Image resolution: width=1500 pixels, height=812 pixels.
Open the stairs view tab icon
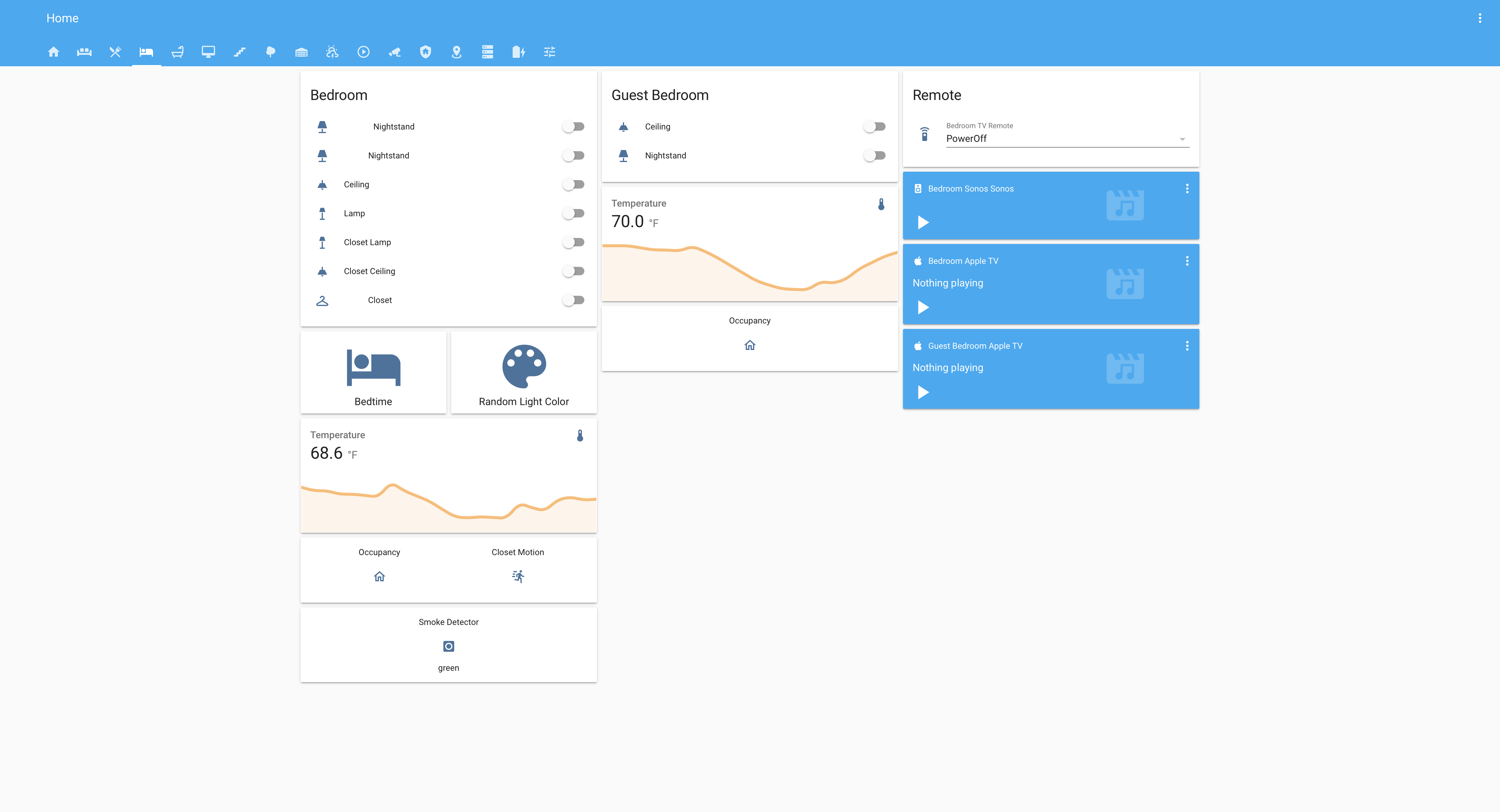[239, 52]
